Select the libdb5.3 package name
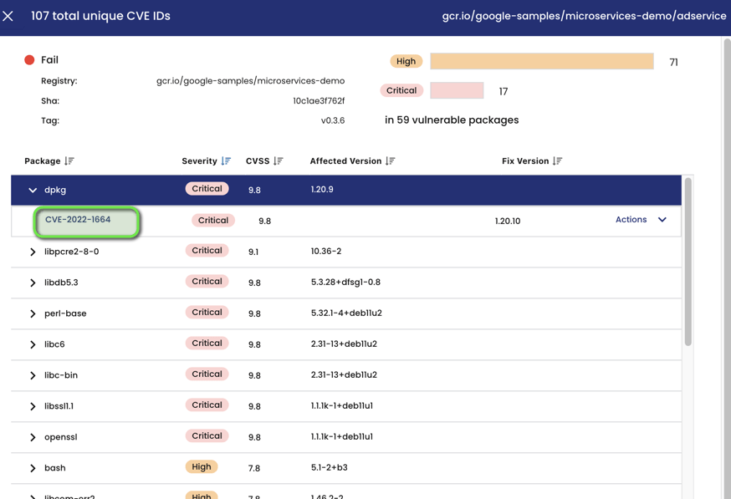The height and width of the screenshot is (499, 731). tap(61, 283)
